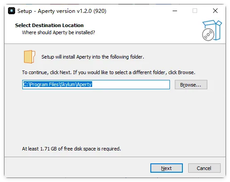The image size is (230, 182).
Task: Click the '1.71 GB of free disk space' notice
Action: tap(72, 149)
